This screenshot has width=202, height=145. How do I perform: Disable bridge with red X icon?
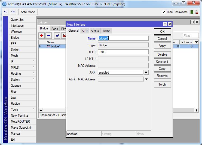pyautogui.click(x=64, y=36)
